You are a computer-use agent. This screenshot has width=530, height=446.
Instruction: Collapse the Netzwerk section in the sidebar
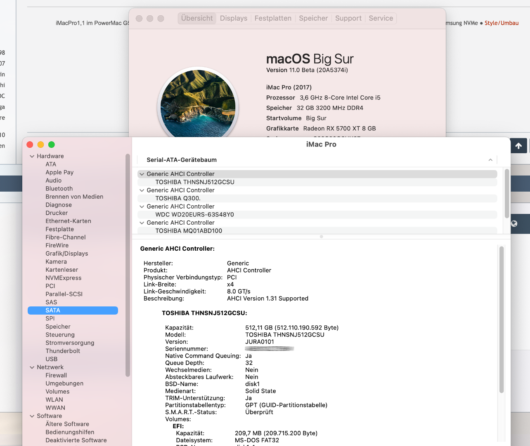(32, 368)
